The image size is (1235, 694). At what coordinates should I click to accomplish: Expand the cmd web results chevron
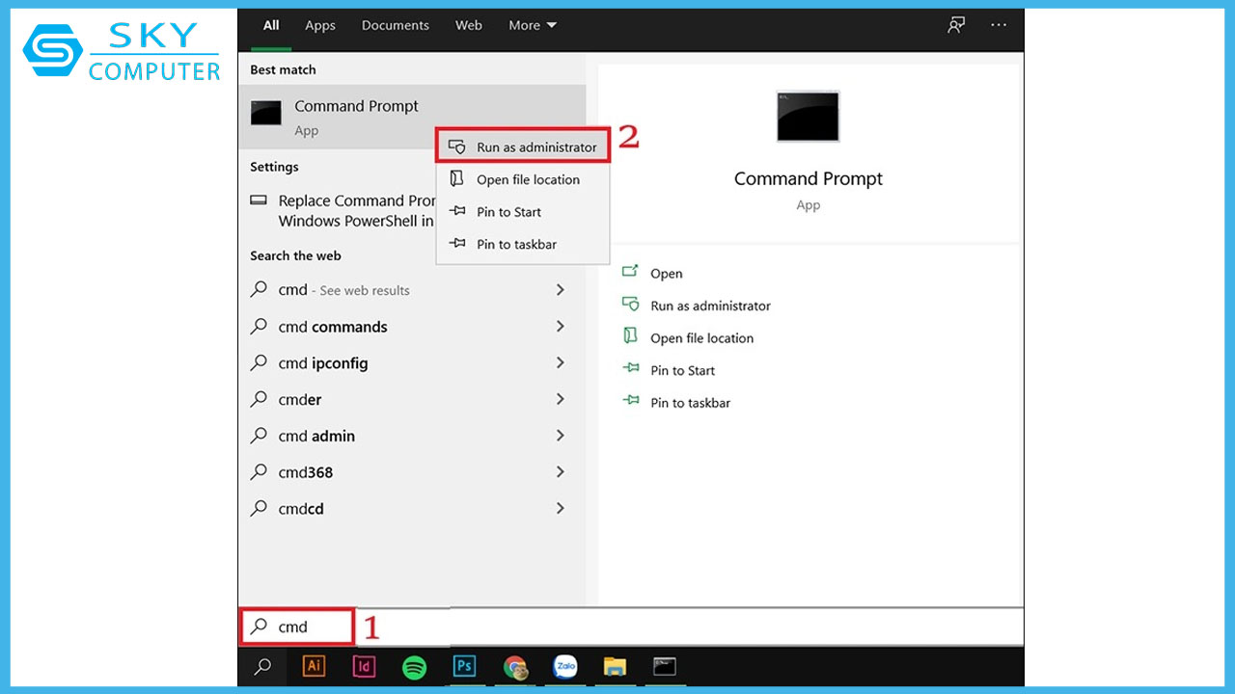560,289
